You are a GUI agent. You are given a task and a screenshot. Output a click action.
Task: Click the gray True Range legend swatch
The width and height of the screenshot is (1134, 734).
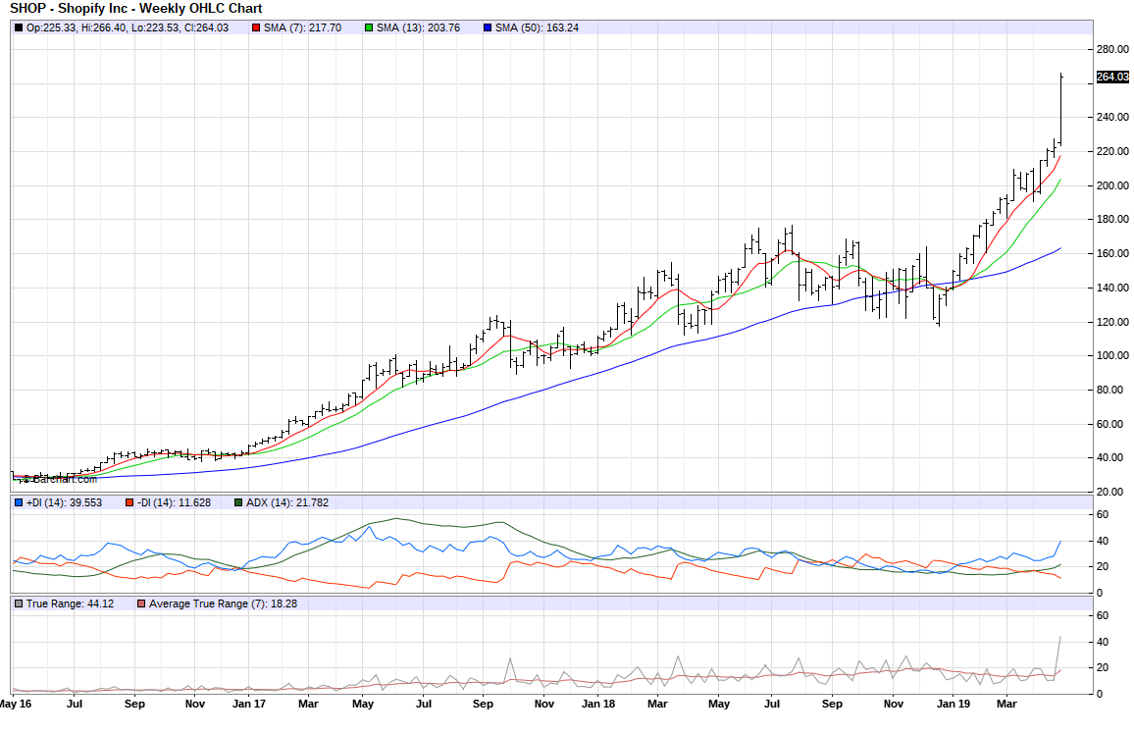(x=19, y=603)
